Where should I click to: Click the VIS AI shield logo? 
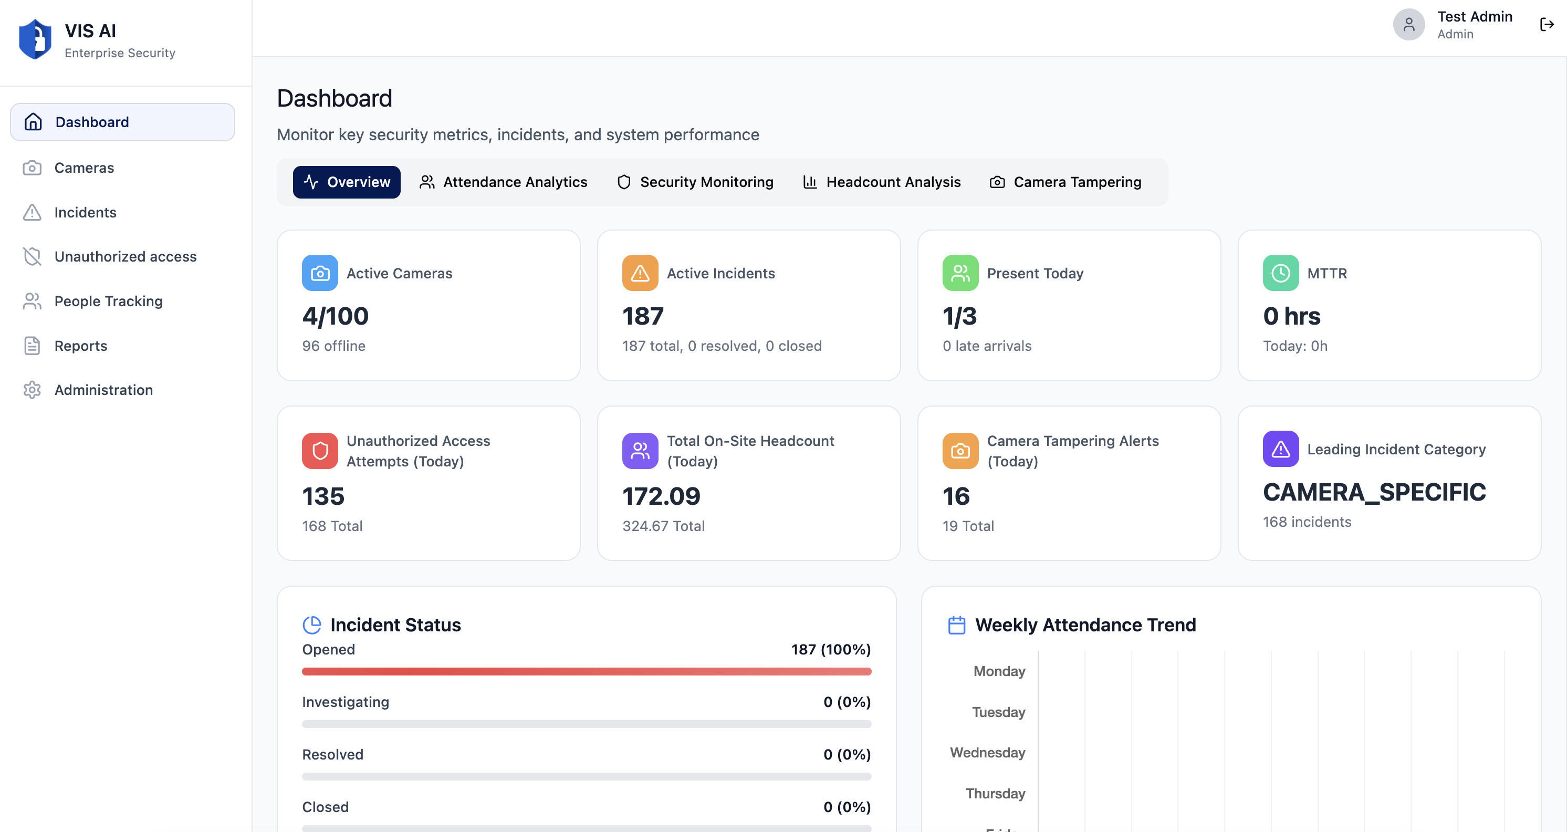pyautogui.click(x=35, y=39)
